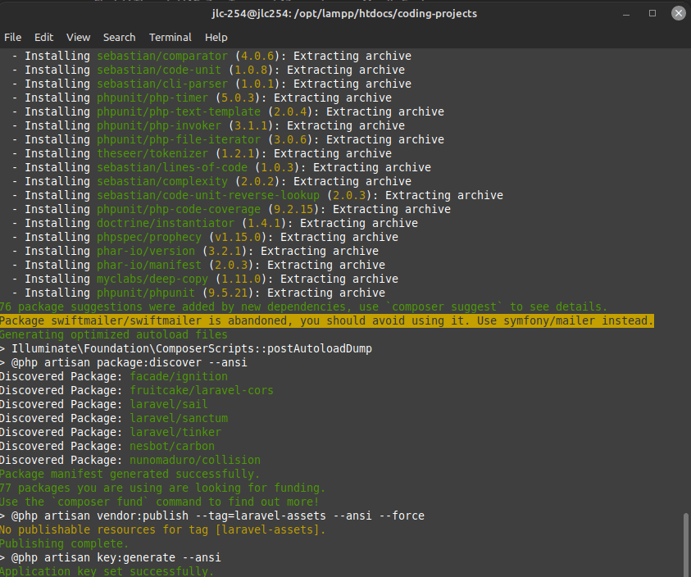Click the 76 package suggestions line
This screenshot has width=691, height=577.
click(x=303, y=307)
